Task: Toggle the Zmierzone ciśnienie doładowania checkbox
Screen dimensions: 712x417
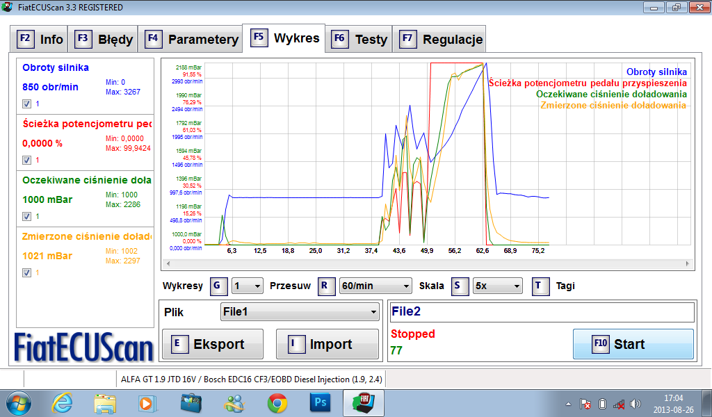Action: point(26,273)
